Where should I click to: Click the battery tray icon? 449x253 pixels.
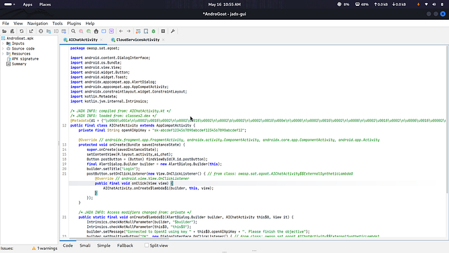pos(442,4)
